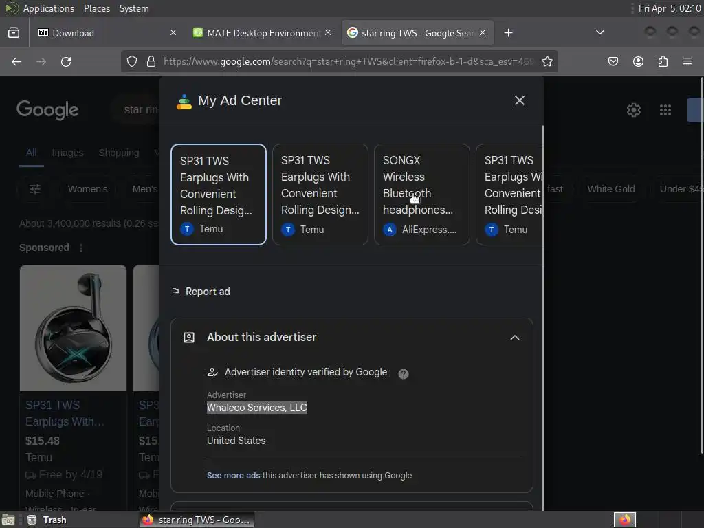Click the Report ad flag icon
Image resolution: width=704 pixels, height=528 pixels.
[x=175, y=291]
